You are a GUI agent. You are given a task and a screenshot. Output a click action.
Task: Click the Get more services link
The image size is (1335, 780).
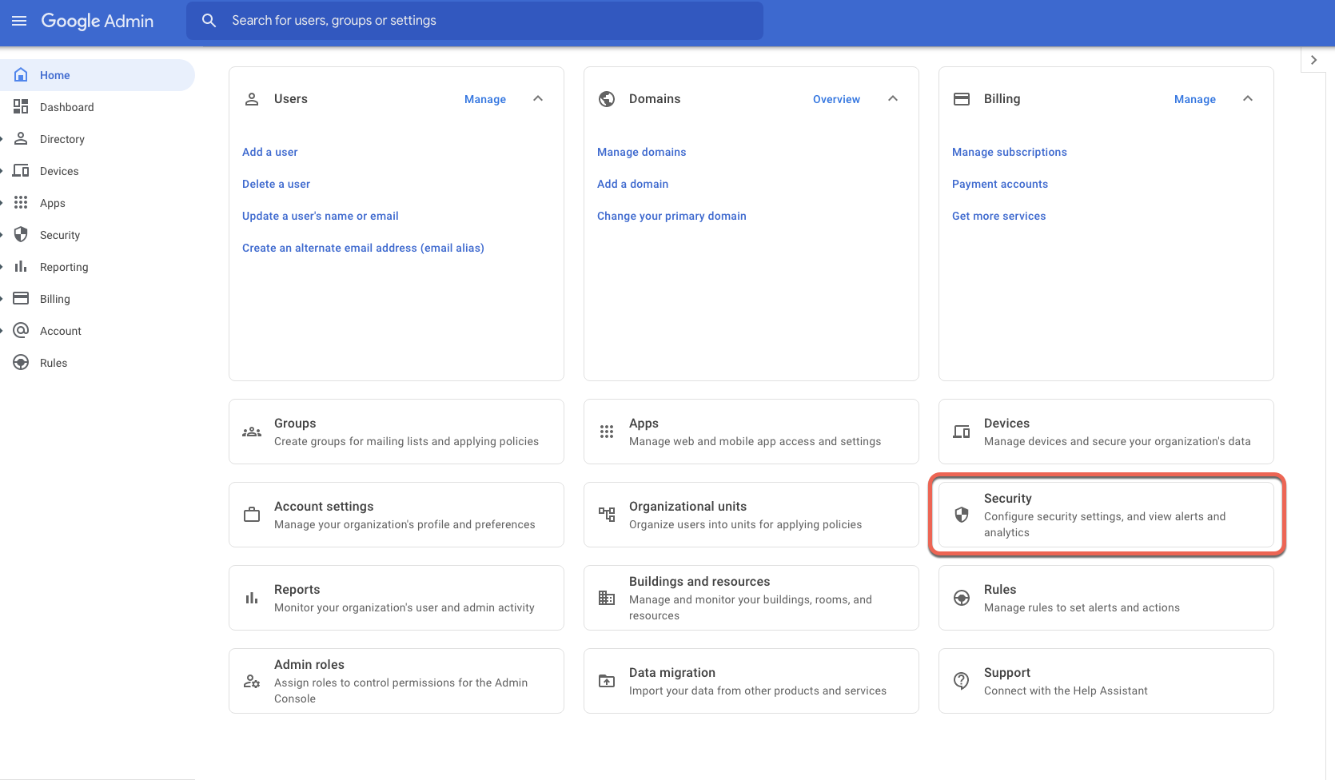tap(999, 216)
